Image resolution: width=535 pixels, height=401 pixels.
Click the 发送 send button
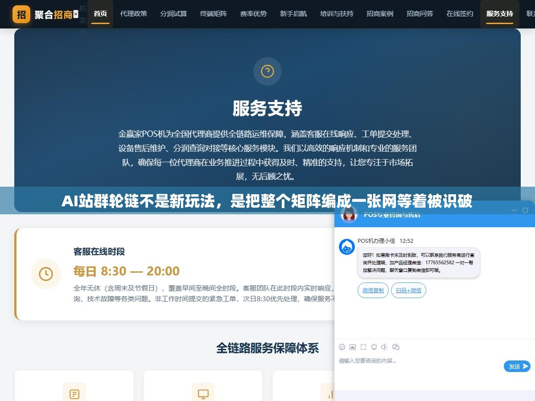(x=517, y=366)
